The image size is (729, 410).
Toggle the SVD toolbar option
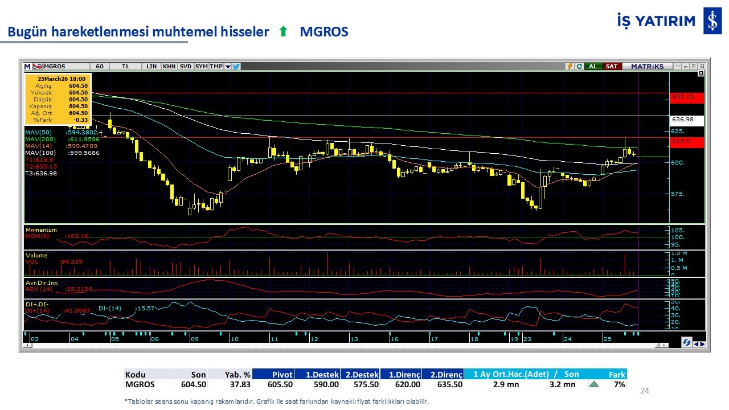click(x=186, y=66)
